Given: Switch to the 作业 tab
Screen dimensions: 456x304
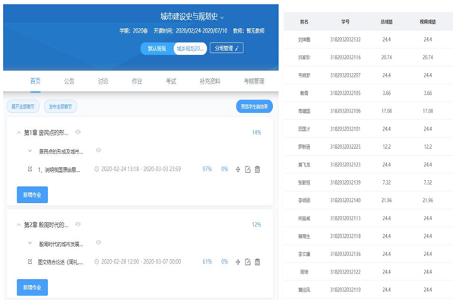Looking at the screenshot, I should click(x=136, y=81).
